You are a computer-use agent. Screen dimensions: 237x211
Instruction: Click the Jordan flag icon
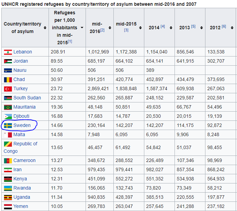8,61
